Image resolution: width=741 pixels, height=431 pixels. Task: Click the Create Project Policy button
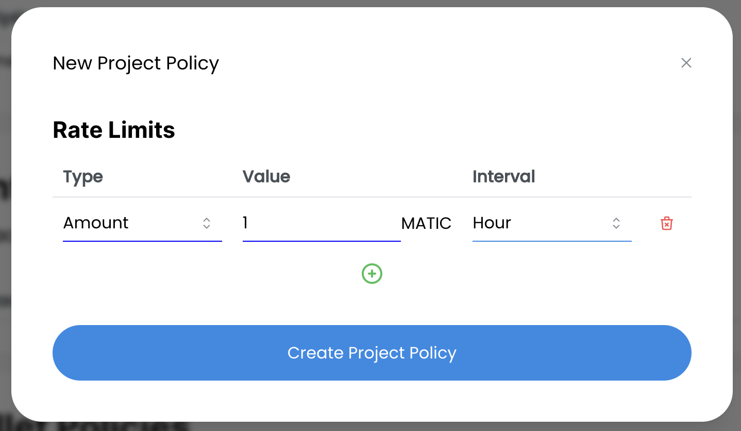372,353
